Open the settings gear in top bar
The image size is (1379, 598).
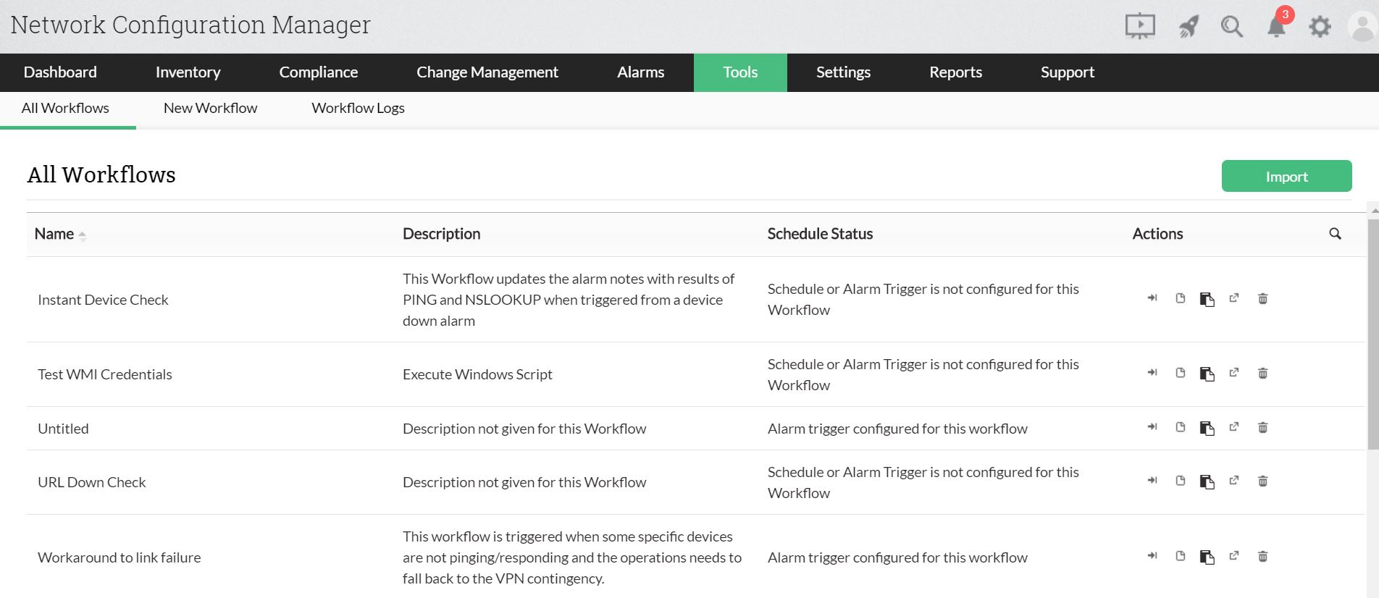click(x=1320, y=26)
